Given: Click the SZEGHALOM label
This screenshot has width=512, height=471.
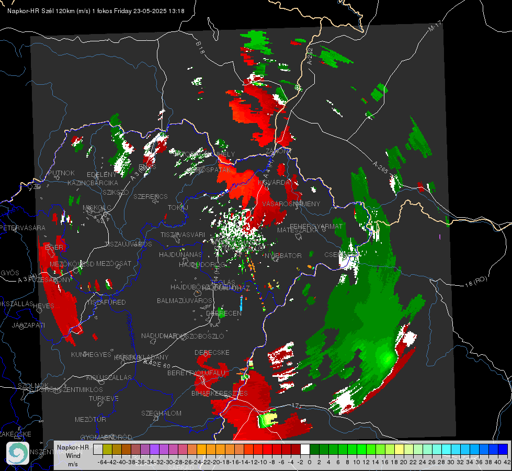Looking at the screenshot, I should click(161, 413).
